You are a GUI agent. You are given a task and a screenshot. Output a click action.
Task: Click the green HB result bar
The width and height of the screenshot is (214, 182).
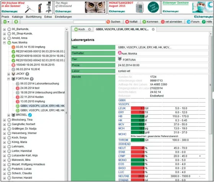[138, 116]
